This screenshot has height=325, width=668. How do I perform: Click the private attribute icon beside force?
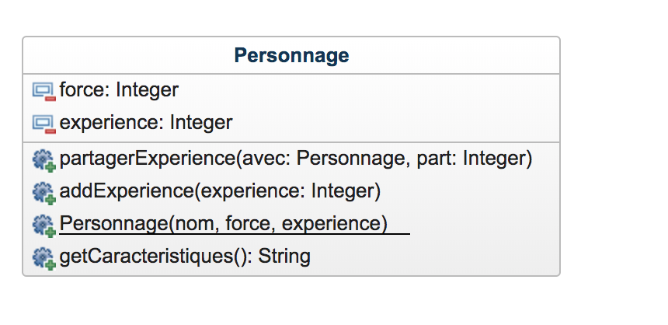pyautogui.click(x=43, y=91)
